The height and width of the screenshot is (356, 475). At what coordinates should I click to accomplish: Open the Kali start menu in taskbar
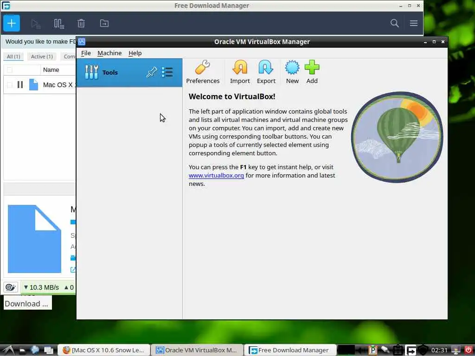(8, 350)
